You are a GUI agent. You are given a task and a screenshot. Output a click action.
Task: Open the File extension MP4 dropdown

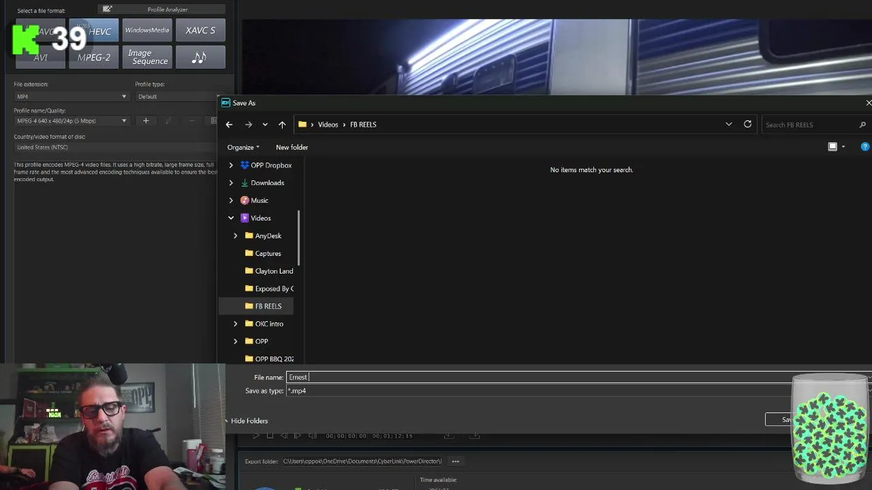(71, 97)
